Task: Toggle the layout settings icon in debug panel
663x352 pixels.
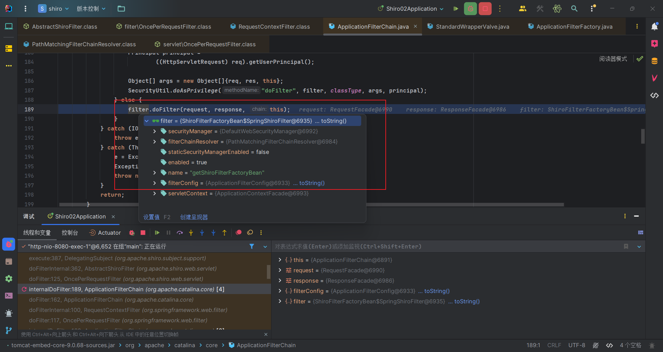Action: point(641,233)
